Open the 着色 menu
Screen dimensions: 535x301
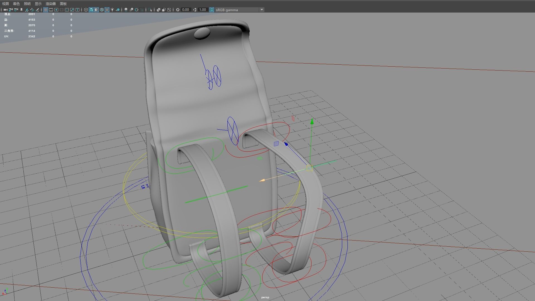16,4
